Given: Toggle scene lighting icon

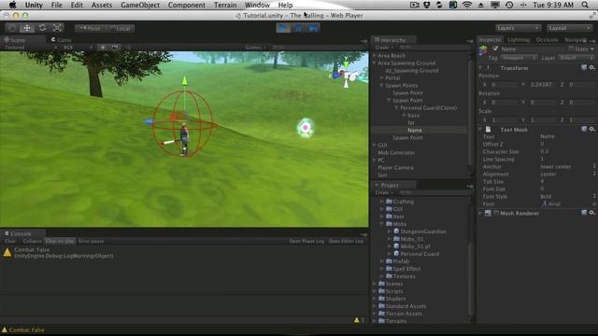Looking at the screenshot, I should [103, 48].
